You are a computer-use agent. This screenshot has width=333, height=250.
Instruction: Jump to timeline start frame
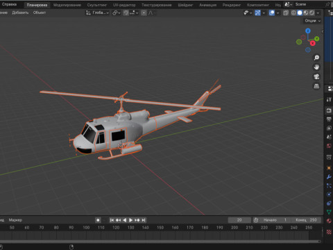pyautogui.click(x=112, y=220)
